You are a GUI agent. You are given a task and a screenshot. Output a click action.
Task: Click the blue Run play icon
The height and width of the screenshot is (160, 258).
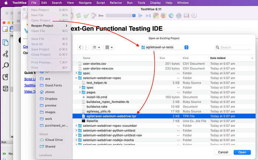140,15
